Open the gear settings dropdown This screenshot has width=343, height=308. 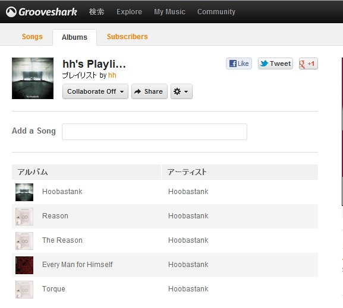[181, 91]
